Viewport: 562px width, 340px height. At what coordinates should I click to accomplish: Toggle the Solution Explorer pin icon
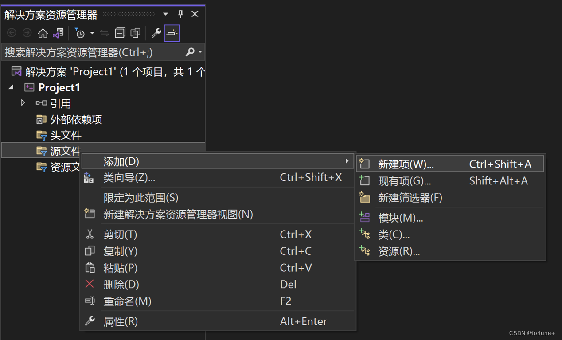click(x=180, y=14)
